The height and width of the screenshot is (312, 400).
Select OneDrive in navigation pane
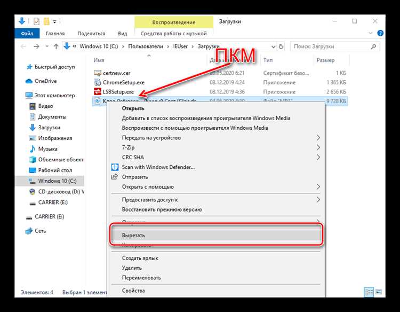point(41,81)
